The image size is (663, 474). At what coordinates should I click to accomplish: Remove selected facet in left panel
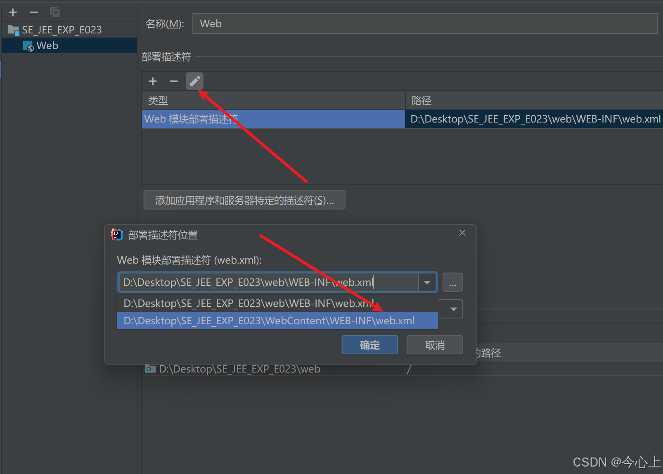pos(34,12)
